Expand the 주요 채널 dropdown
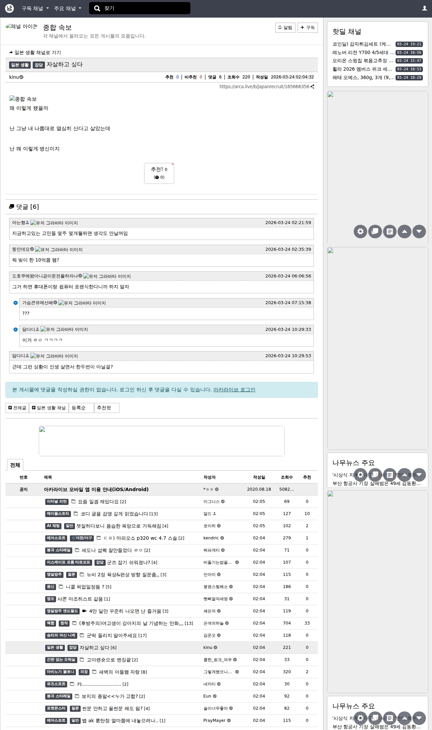The height and width of the screenshot is (730, 432). tap(67, 8)
